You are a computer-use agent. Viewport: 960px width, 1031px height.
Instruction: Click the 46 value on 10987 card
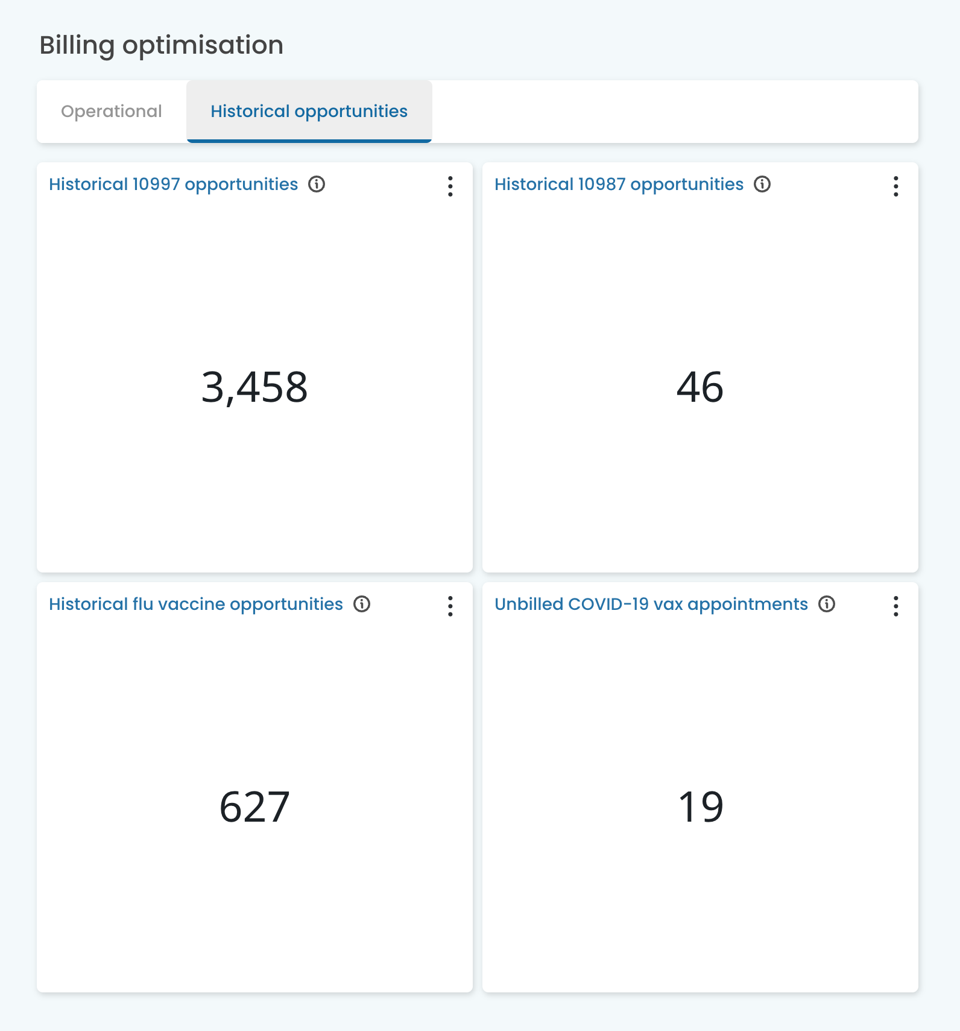click(x=700, y=387)
